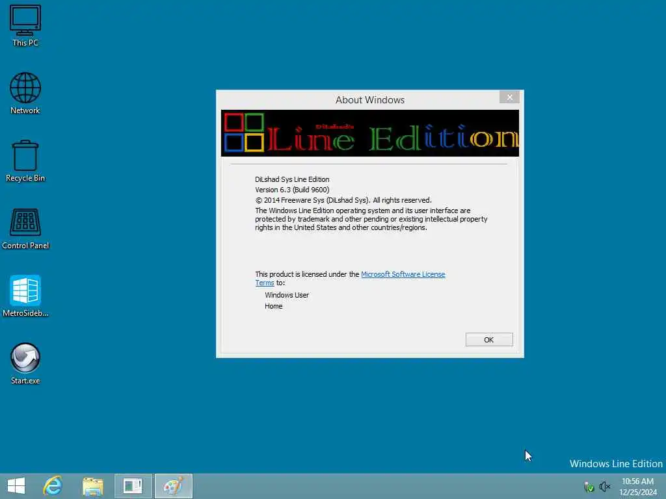Click the 'DiLshad Sys Line Edition' text
666x499 pixels.
click(292, 179)
